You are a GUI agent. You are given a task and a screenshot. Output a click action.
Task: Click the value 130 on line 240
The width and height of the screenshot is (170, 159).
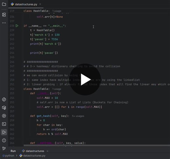(x=57, y=35)
